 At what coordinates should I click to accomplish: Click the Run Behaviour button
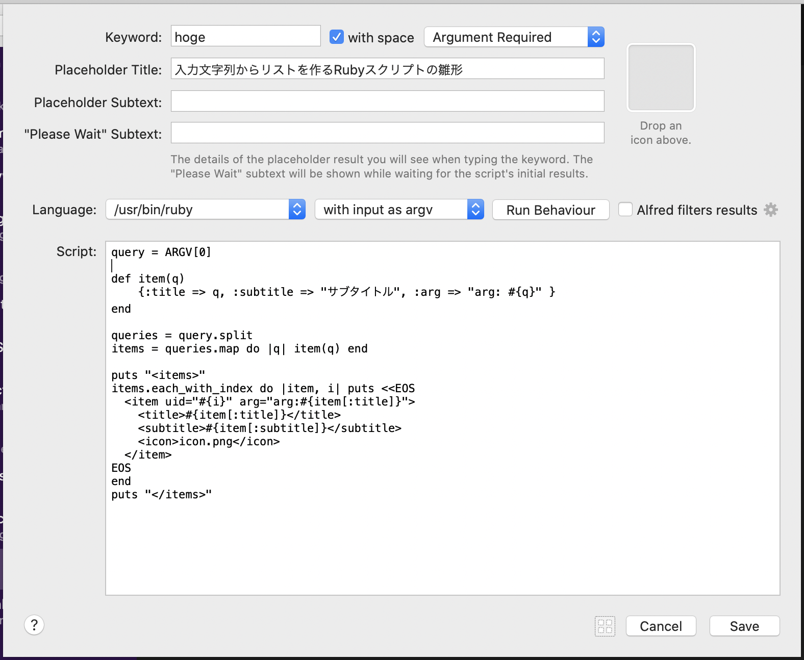[x=550, y=210]
